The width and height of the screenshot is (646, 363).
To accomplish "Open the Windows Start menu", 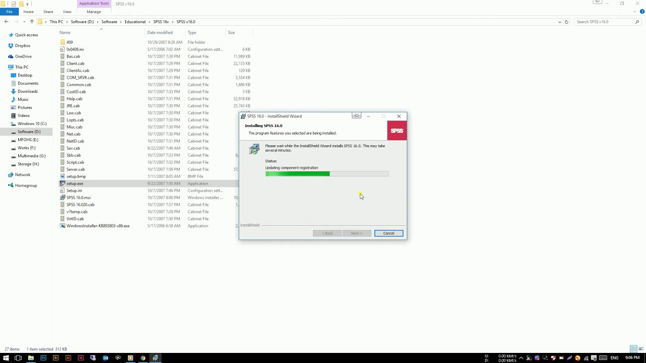I will (x=6, y=358).
